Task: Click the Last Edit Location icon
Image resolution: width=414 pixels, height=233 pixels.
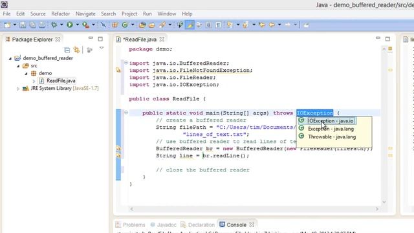Action: pyautogui.click(x=262, y=25)
